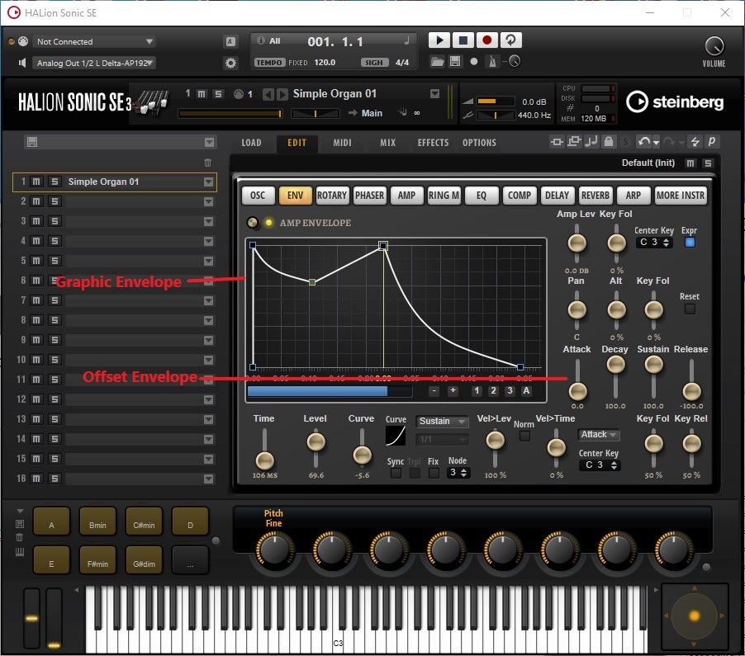Enable the Sync checkbox
This screenshot has height=656, width=745.
click(x=396, y=474)
